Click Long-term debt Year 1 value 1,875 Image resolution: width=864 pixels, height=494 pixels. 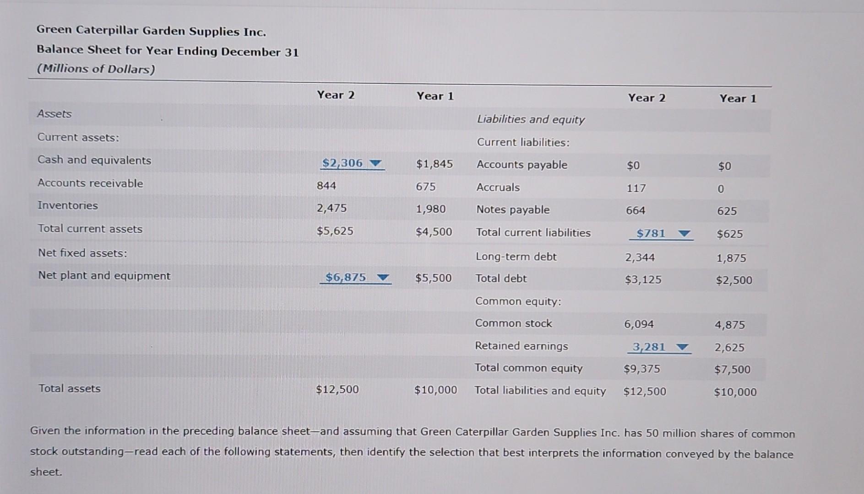[731, 258]
